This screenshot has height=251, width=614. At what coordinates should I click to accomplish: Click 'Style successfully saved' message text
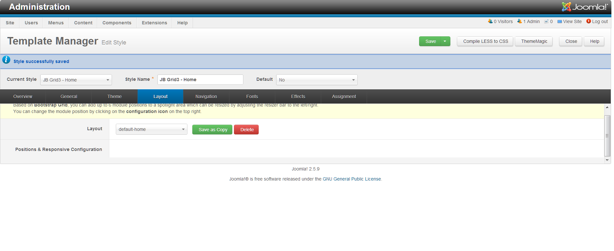click(41, 61)
